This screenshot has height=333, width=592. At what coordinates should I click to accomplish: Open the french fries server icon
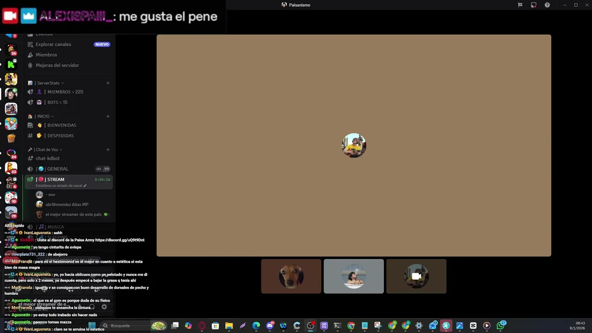tap(11, 138)
